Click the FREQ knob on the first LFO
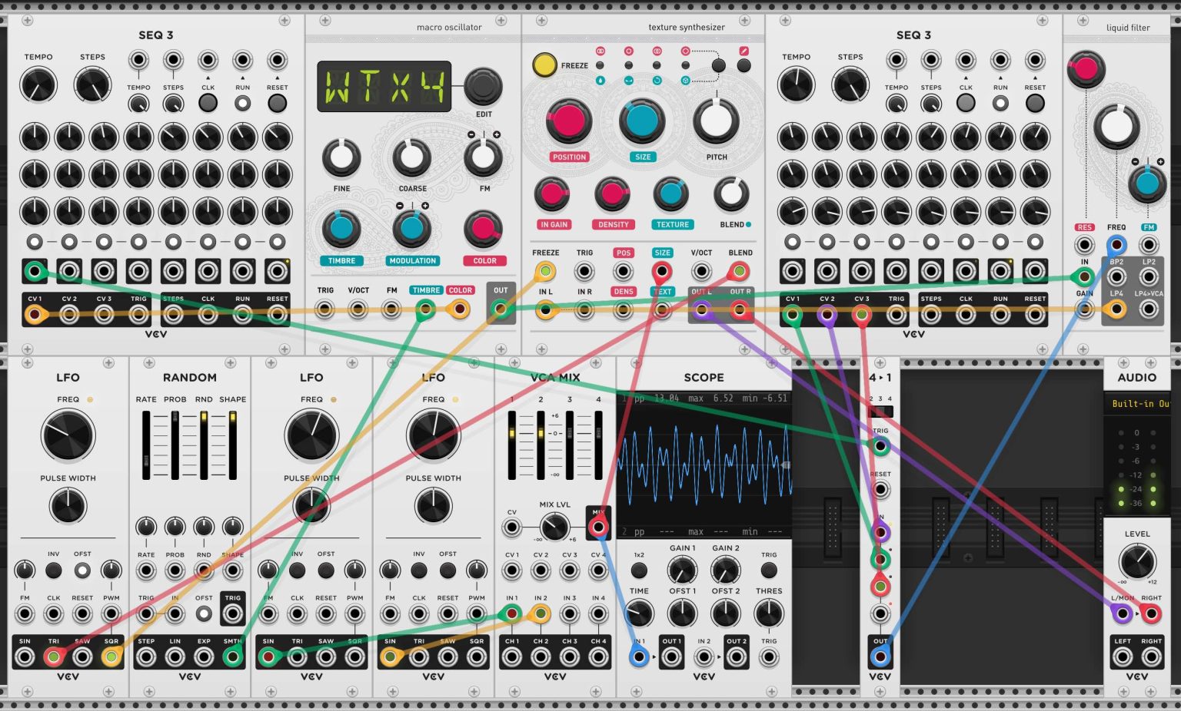This screenshot has height=711, width=1181. point(68,435)
